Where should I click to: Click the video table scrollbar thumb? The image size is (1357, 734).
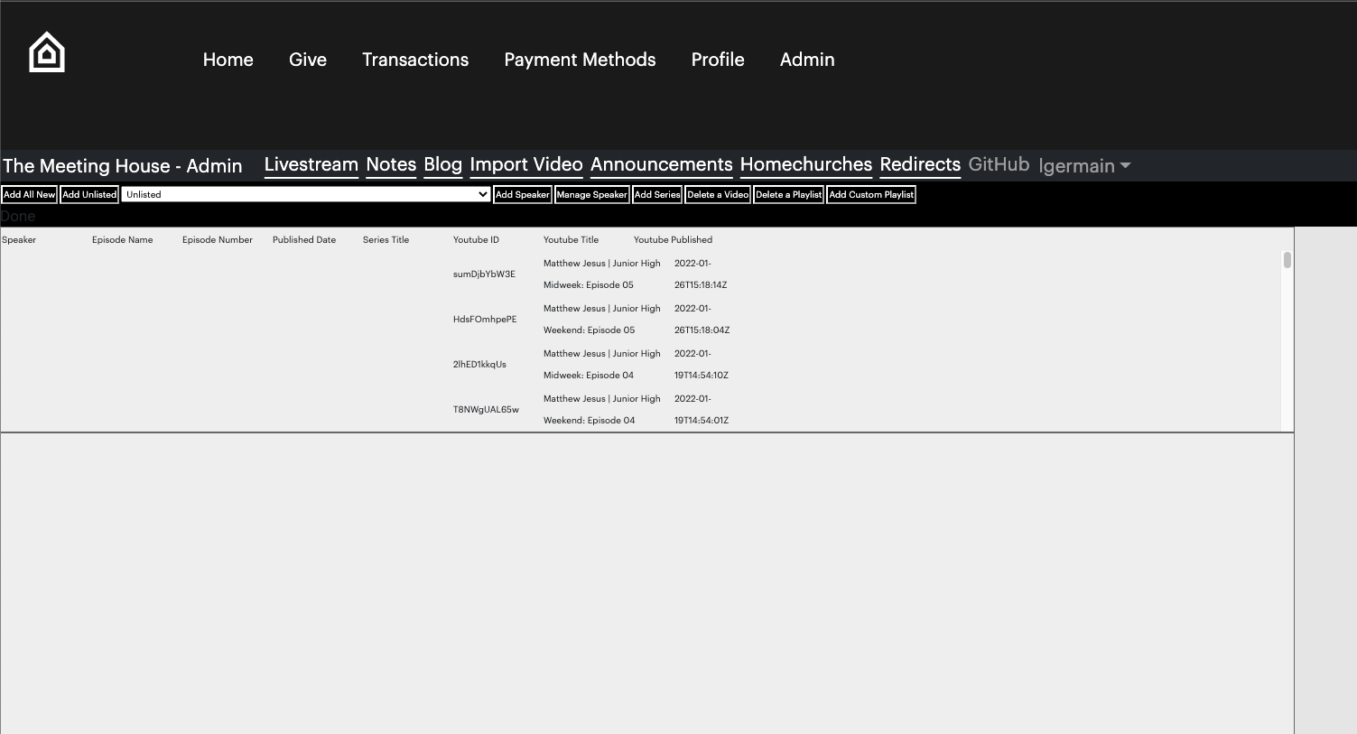(1287, 260)
